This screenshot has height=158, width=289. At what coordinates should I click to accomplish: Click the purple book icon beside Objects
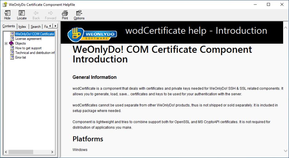[11, 43]
